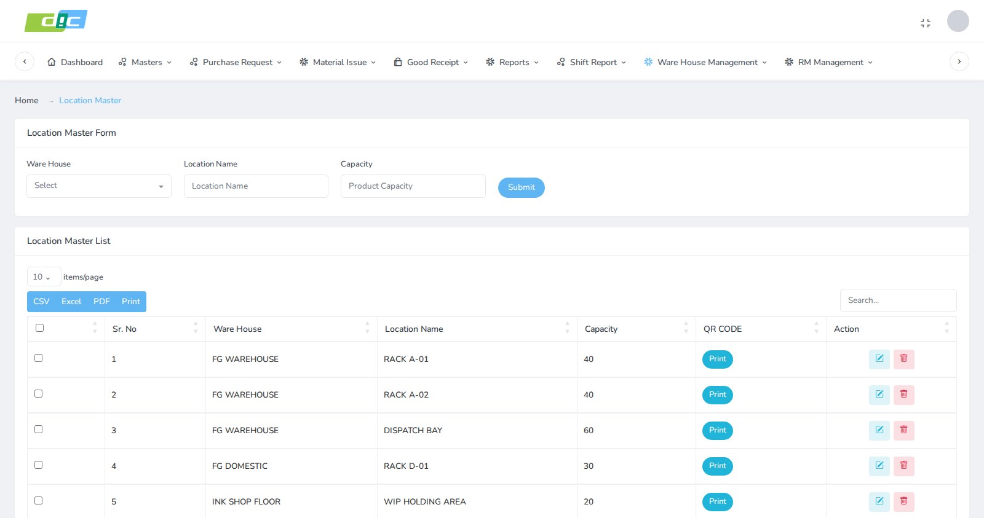984x518 pixels.
Task: Print QR code for WIP HOLDING AREA
Action: [718, 501]
